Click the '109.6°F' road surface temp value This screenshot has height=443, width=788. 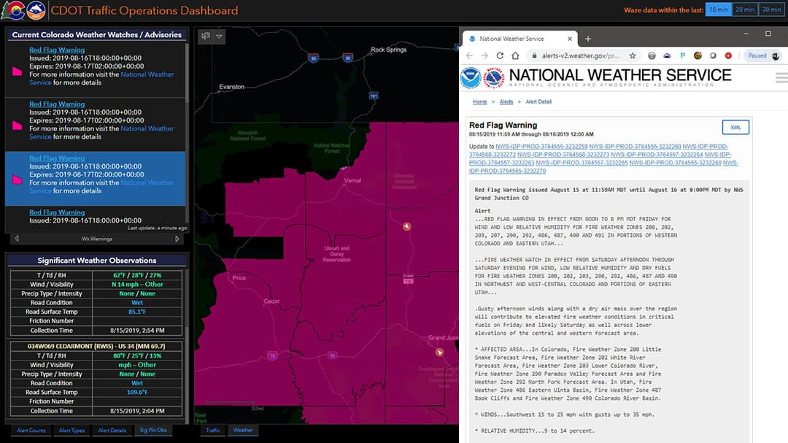point(137,392)
